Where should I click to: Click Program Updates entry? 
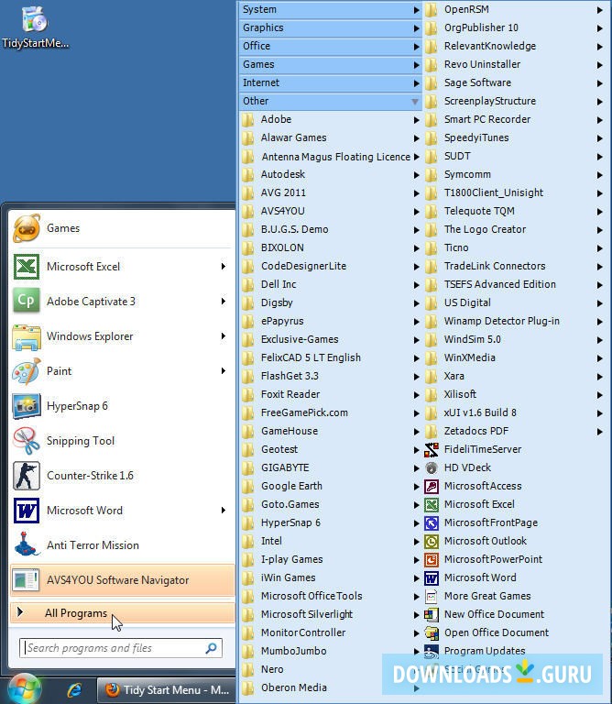514,651
